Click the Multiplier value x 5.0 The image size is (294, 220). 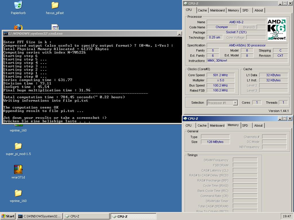pos(220,80)
